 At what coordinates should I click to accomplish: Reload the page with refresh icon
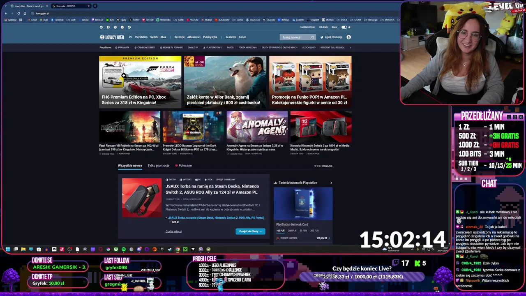[x=18, y=13]
